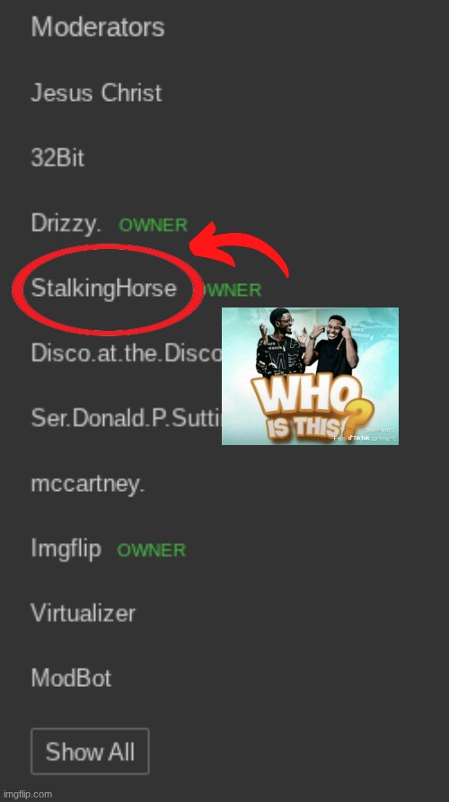Image resolution: width=449 pixels, height=802 pixels.
Task: Open the Jesus Christ moderator profile
Action: pos(97,94)
